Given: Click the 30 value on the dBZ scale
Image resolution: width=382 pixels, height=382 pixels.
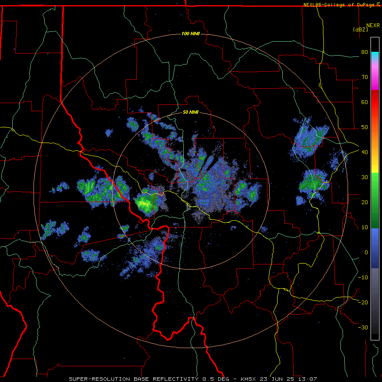Looking at the screenshot, I should (365, 177).
